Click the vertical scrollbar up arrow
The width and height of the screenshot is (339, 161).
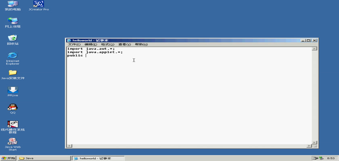[x=314, y=49]
